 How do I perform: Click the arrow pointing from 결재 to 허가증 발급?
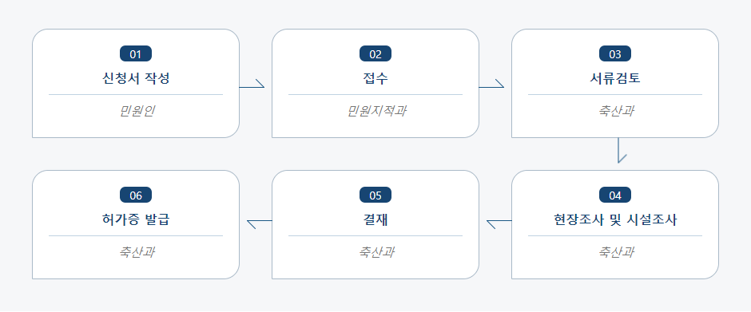259,224
